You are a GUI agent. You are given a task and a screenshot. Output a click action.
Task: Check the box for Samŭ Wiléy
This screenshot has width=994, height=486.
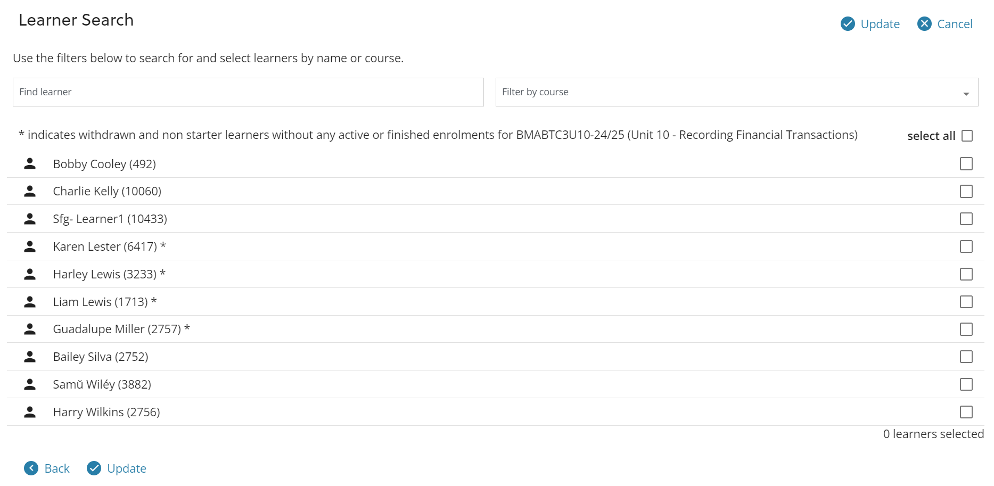[x=966, y=384]
